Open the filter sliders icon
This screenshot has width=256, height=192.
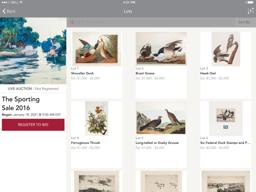251,11
